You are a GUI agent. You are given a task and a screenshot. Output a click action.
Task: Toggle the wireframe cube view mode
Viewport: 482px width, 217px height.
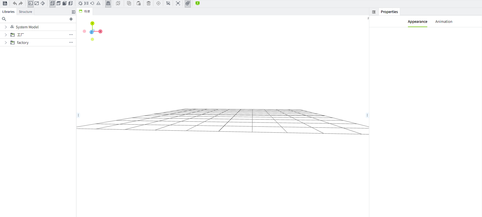click(52, 3)
